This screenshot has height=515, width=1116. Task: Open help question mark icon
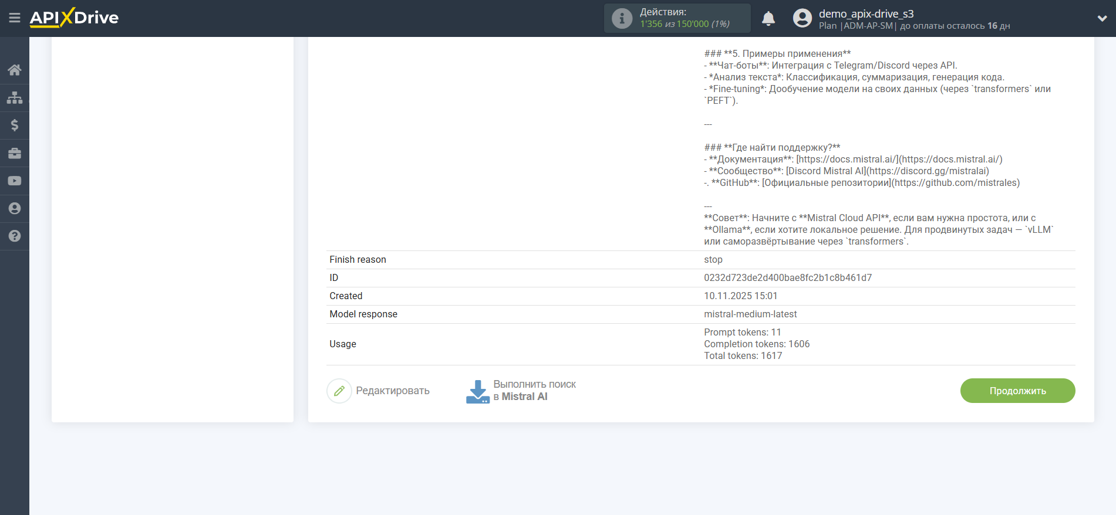[15, 236]
